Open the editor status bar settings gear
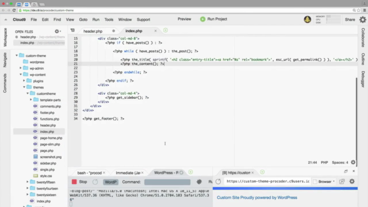The image size is (368, 207). (353, 162)
